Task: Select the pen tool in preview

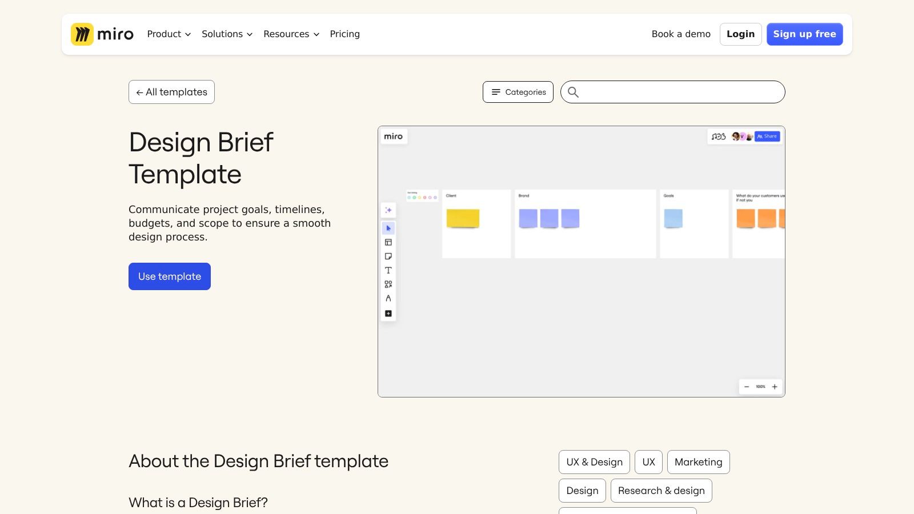Action: (388, 298)
